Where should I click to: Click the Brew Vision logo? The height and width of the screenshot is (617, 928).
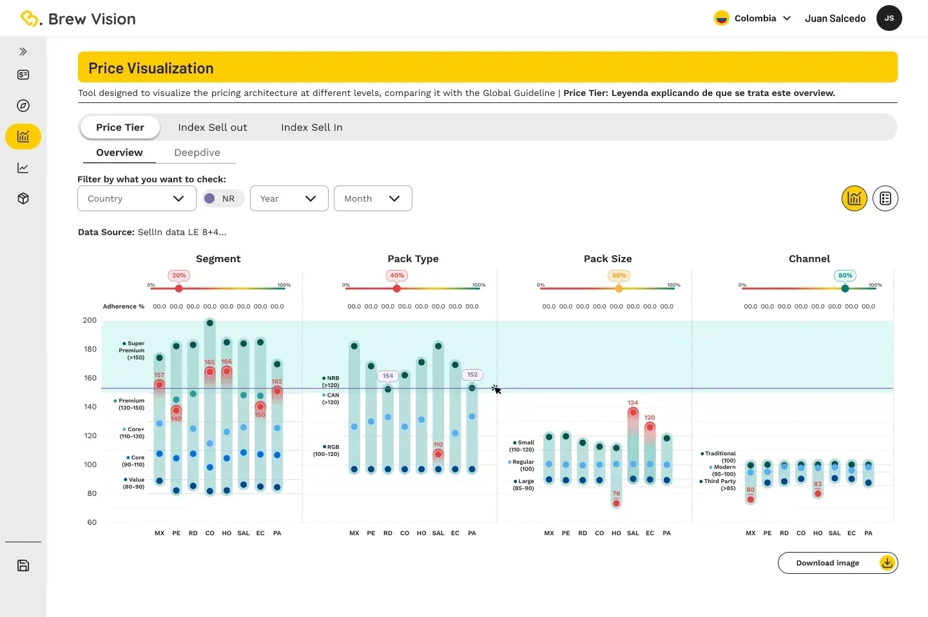tap(78, 19)
